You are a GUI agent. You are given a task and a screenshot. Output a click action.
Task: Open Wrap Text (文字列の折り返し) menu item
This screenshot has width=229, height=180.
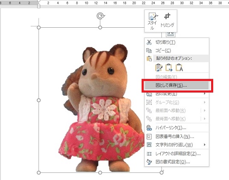(177, 145)
